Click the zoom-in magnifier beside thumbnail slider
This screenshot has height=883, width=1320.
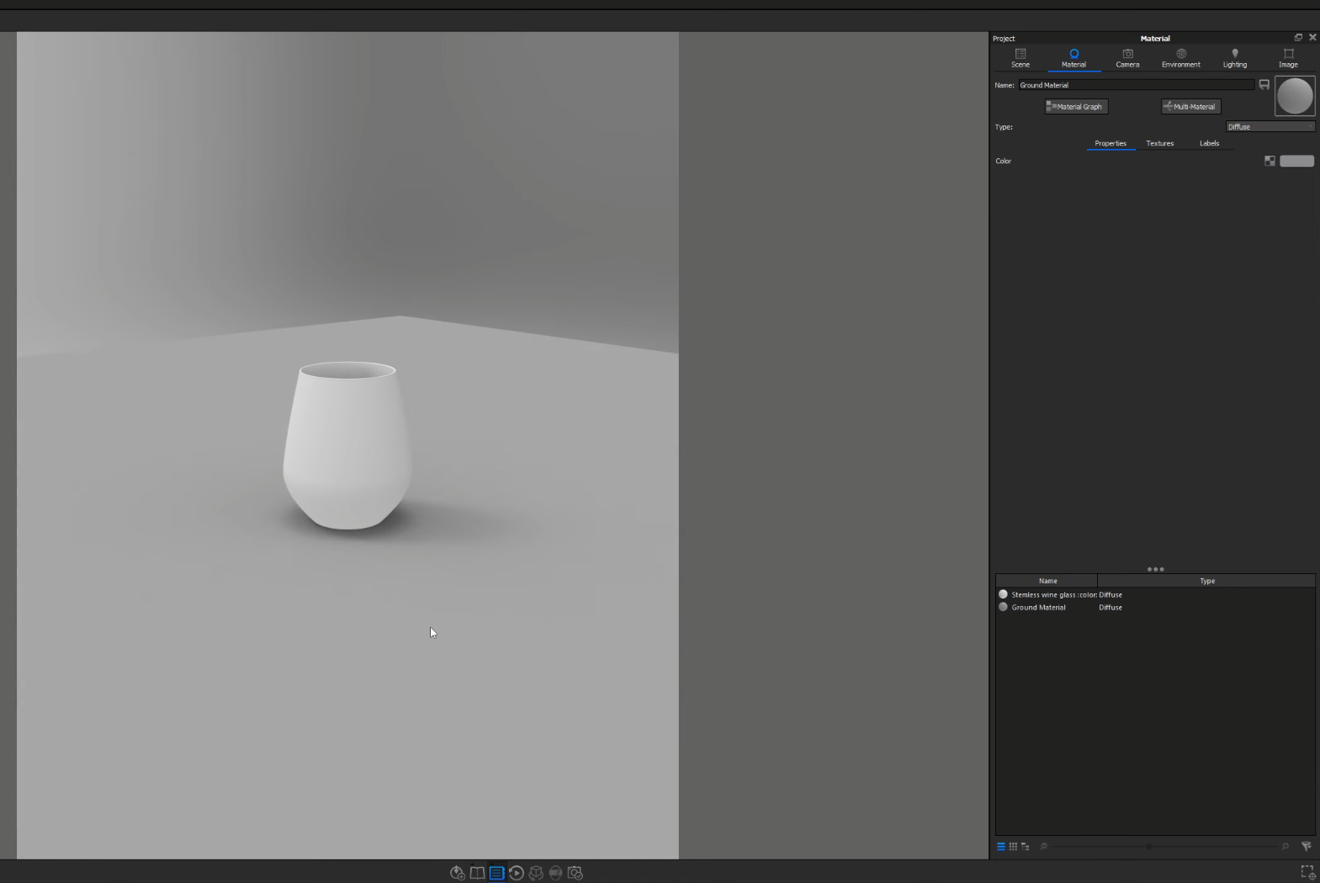[1285, 847]
